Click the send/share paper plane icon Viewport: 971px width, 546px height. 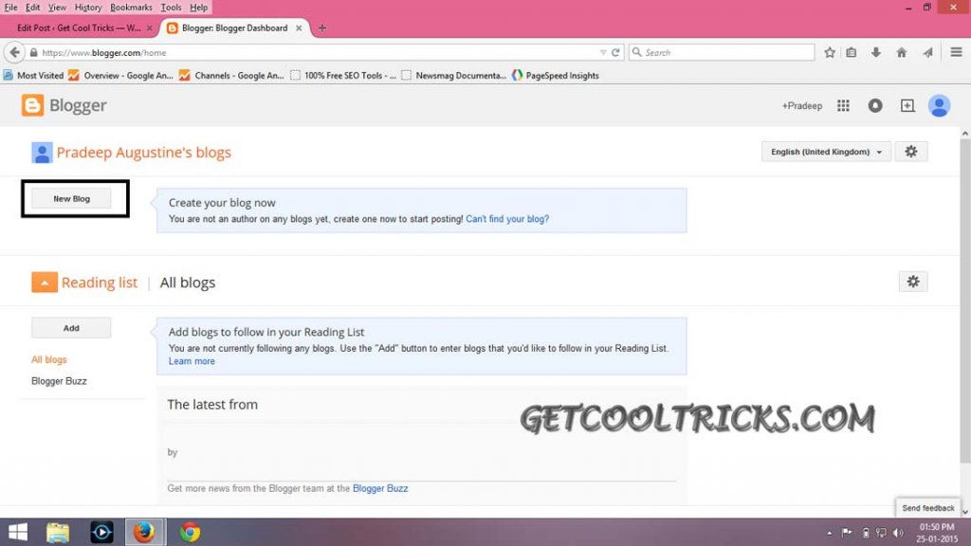(x=927, y=53)
